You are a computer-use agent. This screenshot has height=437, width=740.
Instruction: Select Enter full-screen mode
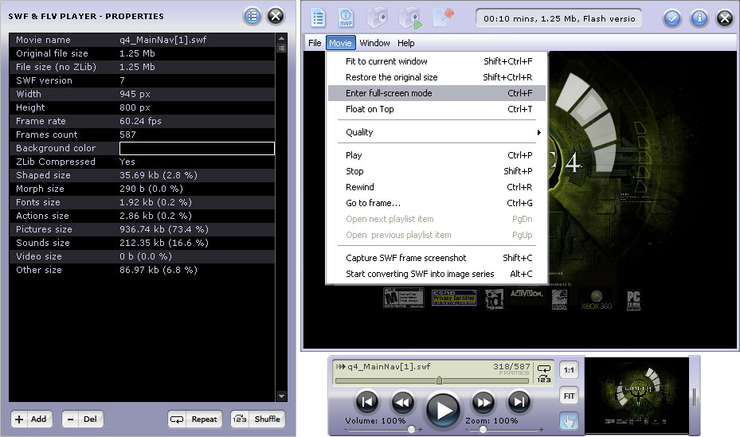437,93
